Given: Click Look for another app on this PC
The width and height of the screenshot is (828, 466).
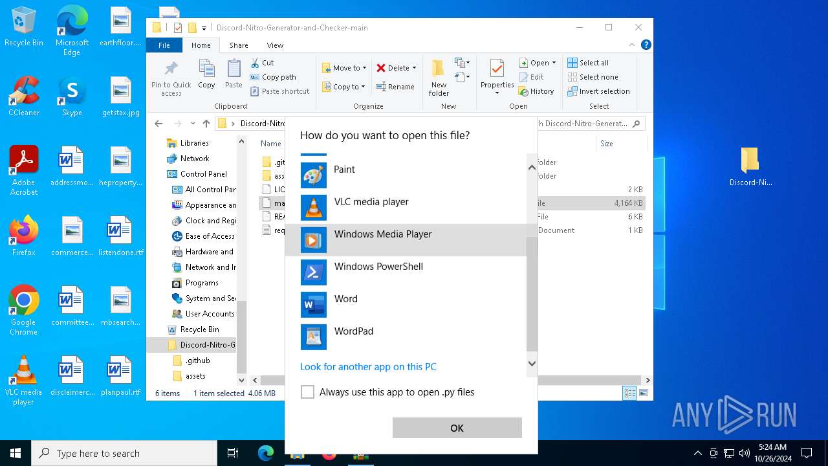Looking at the screenshot, I should point(368,366).
